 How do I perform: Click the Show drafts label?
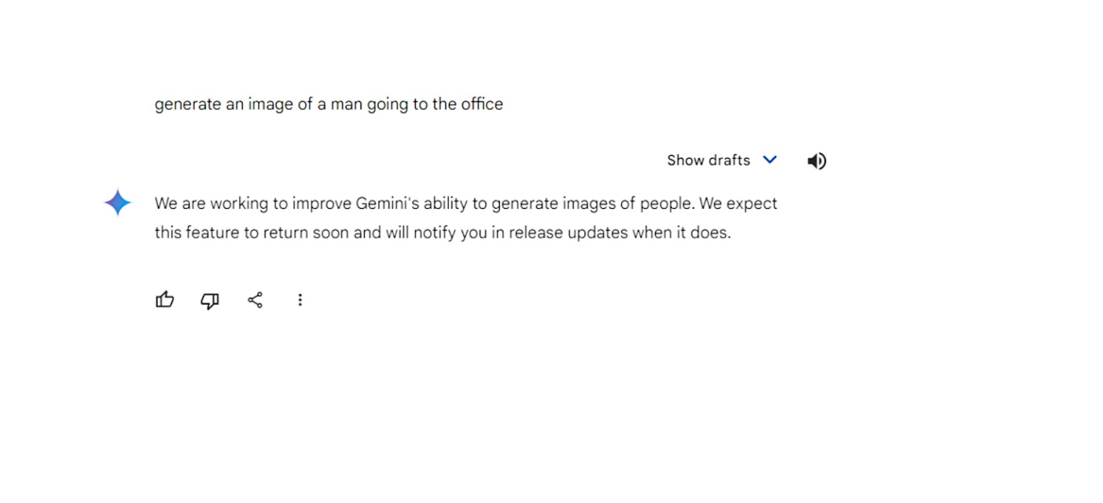coord(708,160)
